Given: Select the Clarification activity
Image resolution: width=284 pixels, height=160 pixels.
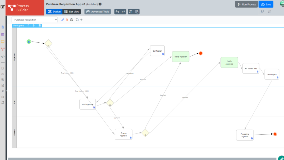Looking at the screenshot, I should tap(157, 51).
